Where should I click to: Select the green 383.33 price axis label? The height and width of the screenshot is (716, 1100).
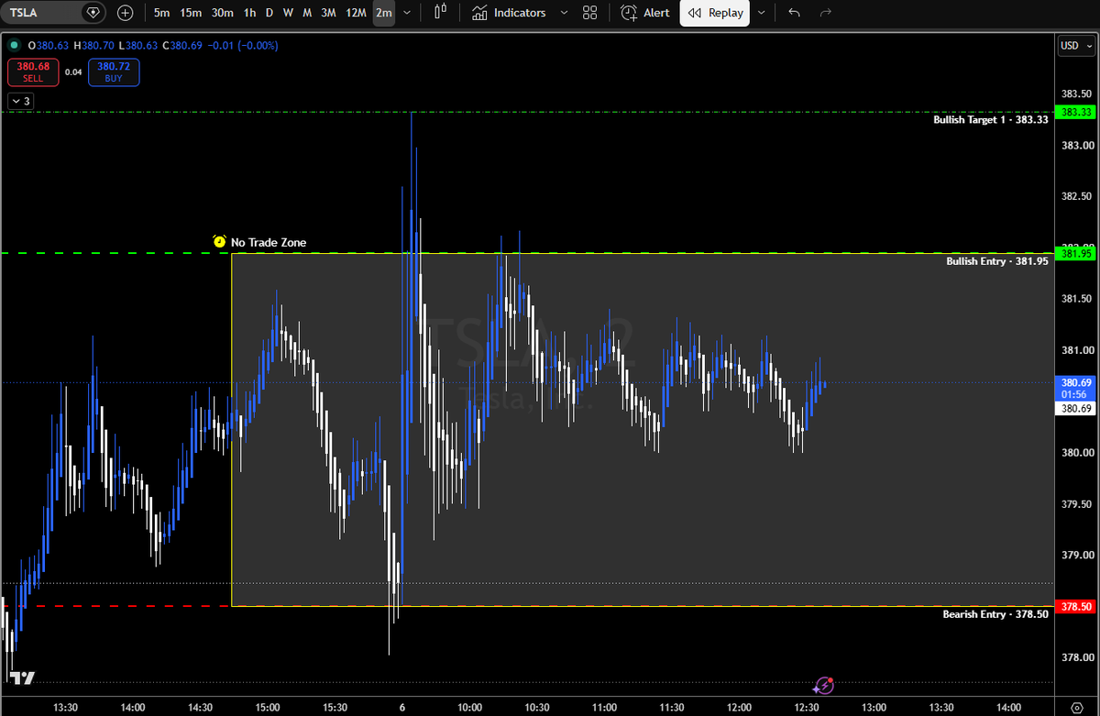point(1075,112)
